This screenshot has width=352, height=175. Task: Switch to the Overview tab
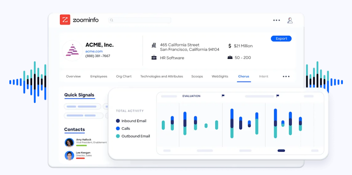[x=73, y=76]
